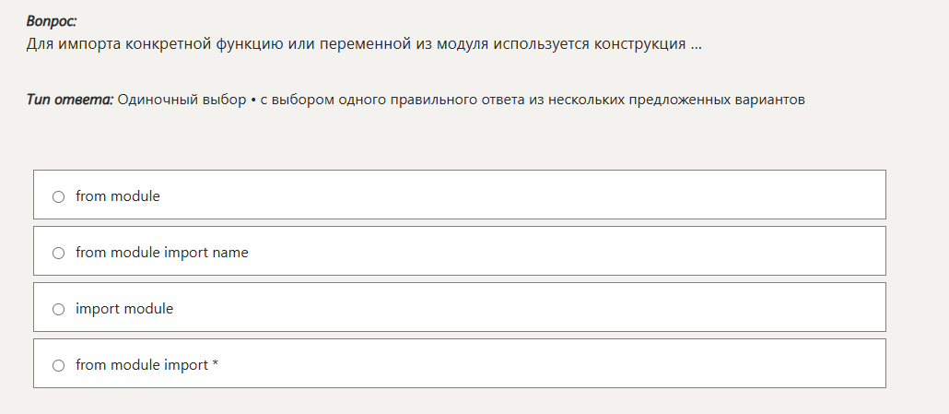Click the "from module import *" label text

coord(147,365)
